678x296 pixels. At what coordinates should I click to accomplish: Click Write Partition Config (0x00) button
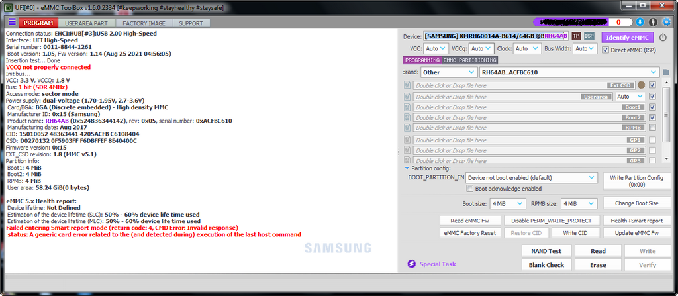pyautogui.click(x=636, y=181)
